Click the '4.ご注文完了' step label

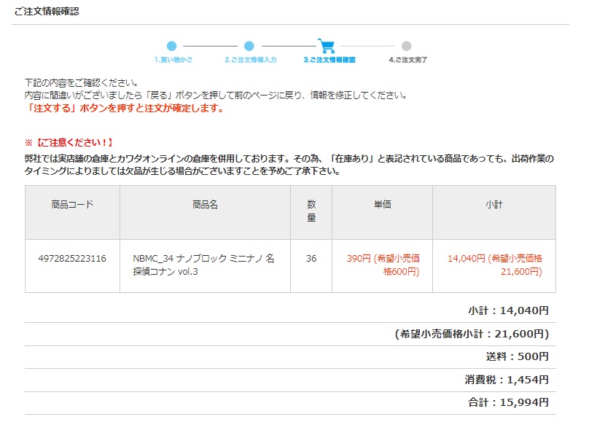(x=407, y=60)
